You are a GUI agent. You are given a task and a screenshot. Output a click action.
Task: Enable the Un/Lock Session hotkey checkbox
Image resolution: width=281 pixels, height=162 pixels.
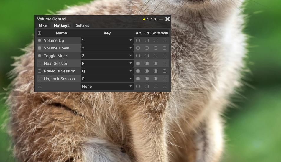40,79
